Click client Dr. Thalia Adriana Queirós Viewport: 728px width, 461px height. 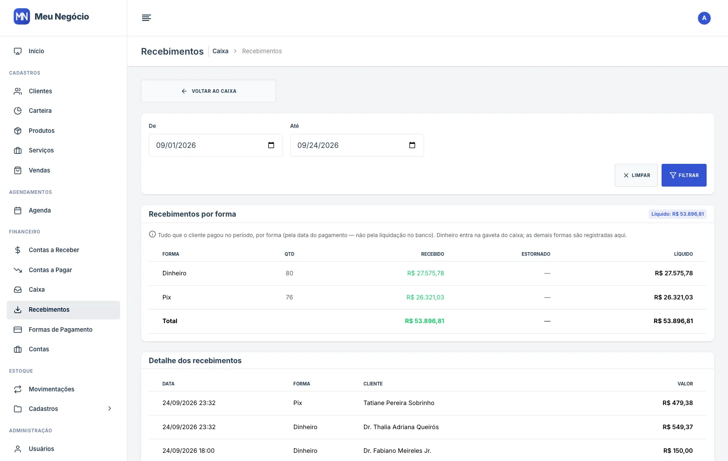pyautogui.click(x=401, y=427)
